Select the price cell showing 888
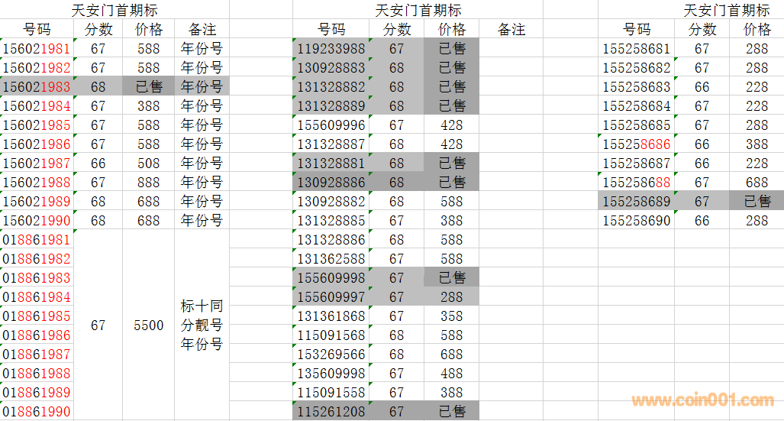The width and height of the screenshot is (784, 421). 148,182
